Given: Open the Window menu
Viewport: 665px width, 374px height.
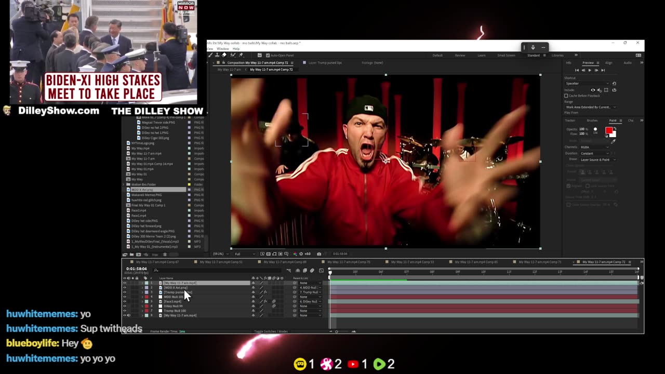Looking at the screenshot, I should [223, 49].
